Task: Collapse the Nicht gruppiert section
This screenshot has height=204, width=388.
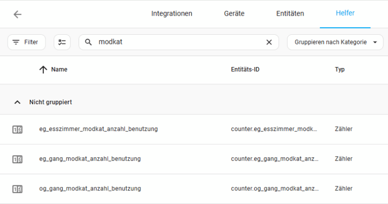Action: [x=17, y=102]
